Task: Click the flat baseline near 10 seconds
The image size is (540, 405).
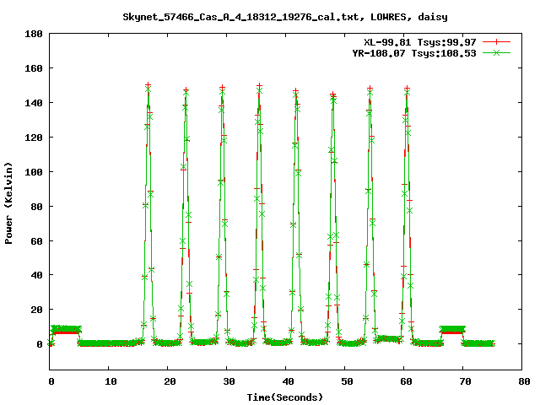Action: 109,343
